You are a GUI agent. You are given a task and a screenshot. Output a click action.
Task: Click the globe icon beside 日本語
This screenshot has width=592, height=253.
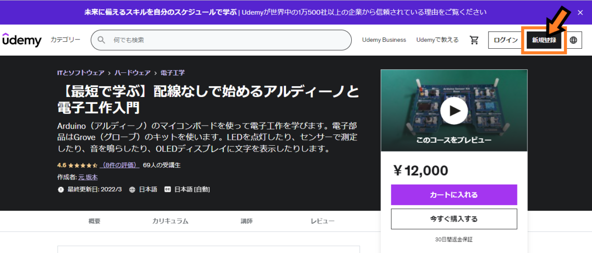pos(132,190)
